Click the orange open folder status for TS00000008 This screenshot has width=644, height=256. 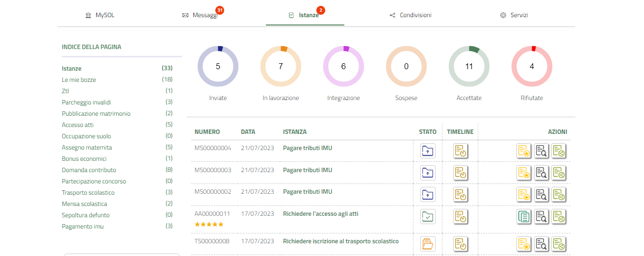pyautogui.click(x=428, y=244)
